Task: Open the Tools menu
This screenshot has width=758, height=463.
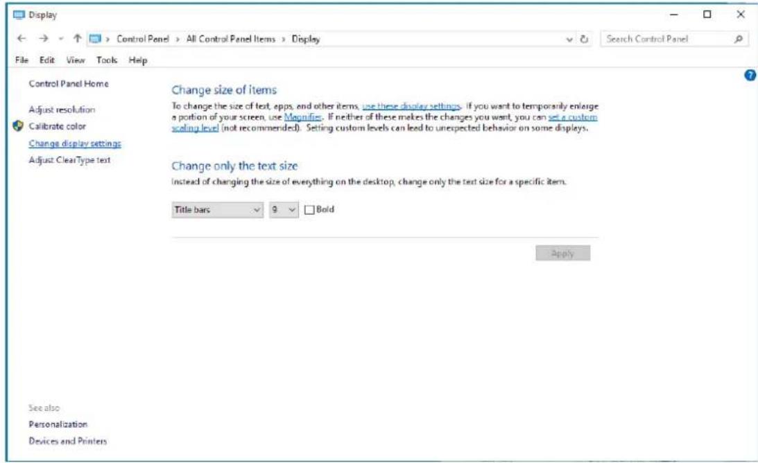Action: (x=107, y=60)
